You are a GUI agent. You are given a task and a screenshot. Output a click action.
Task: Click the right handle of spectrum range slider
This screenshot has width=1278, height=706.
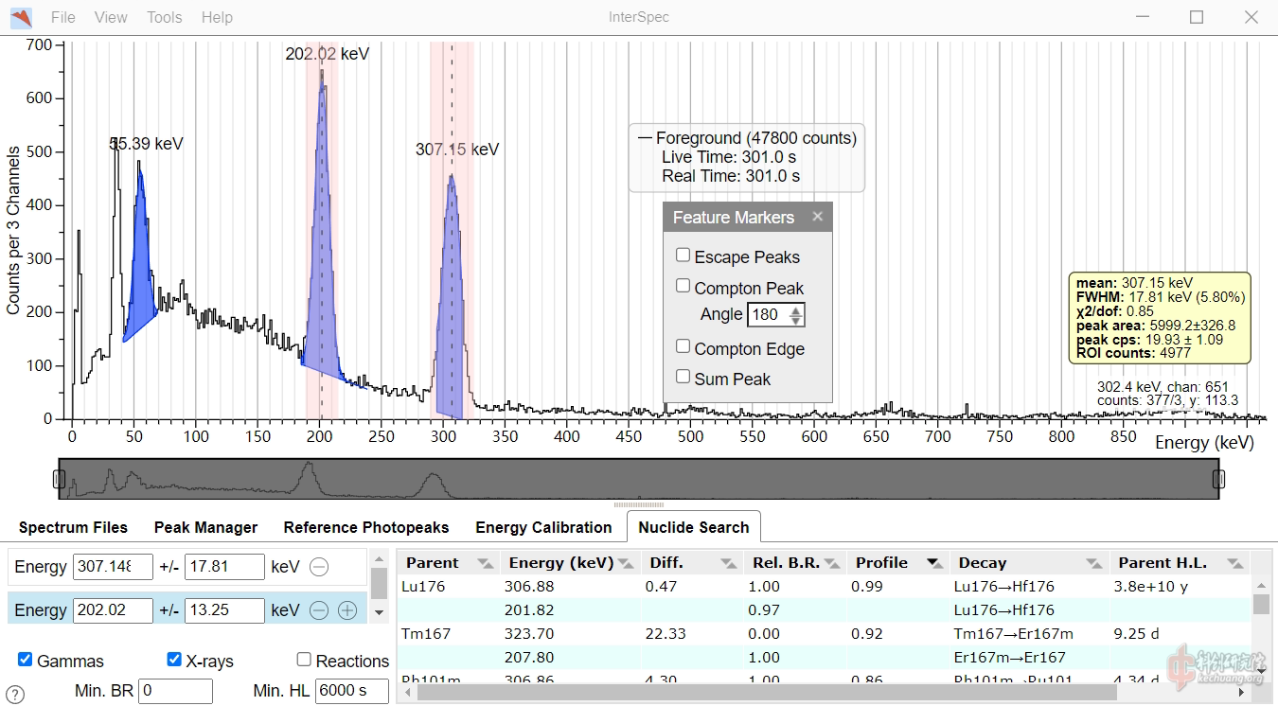tap(1218, 479)
